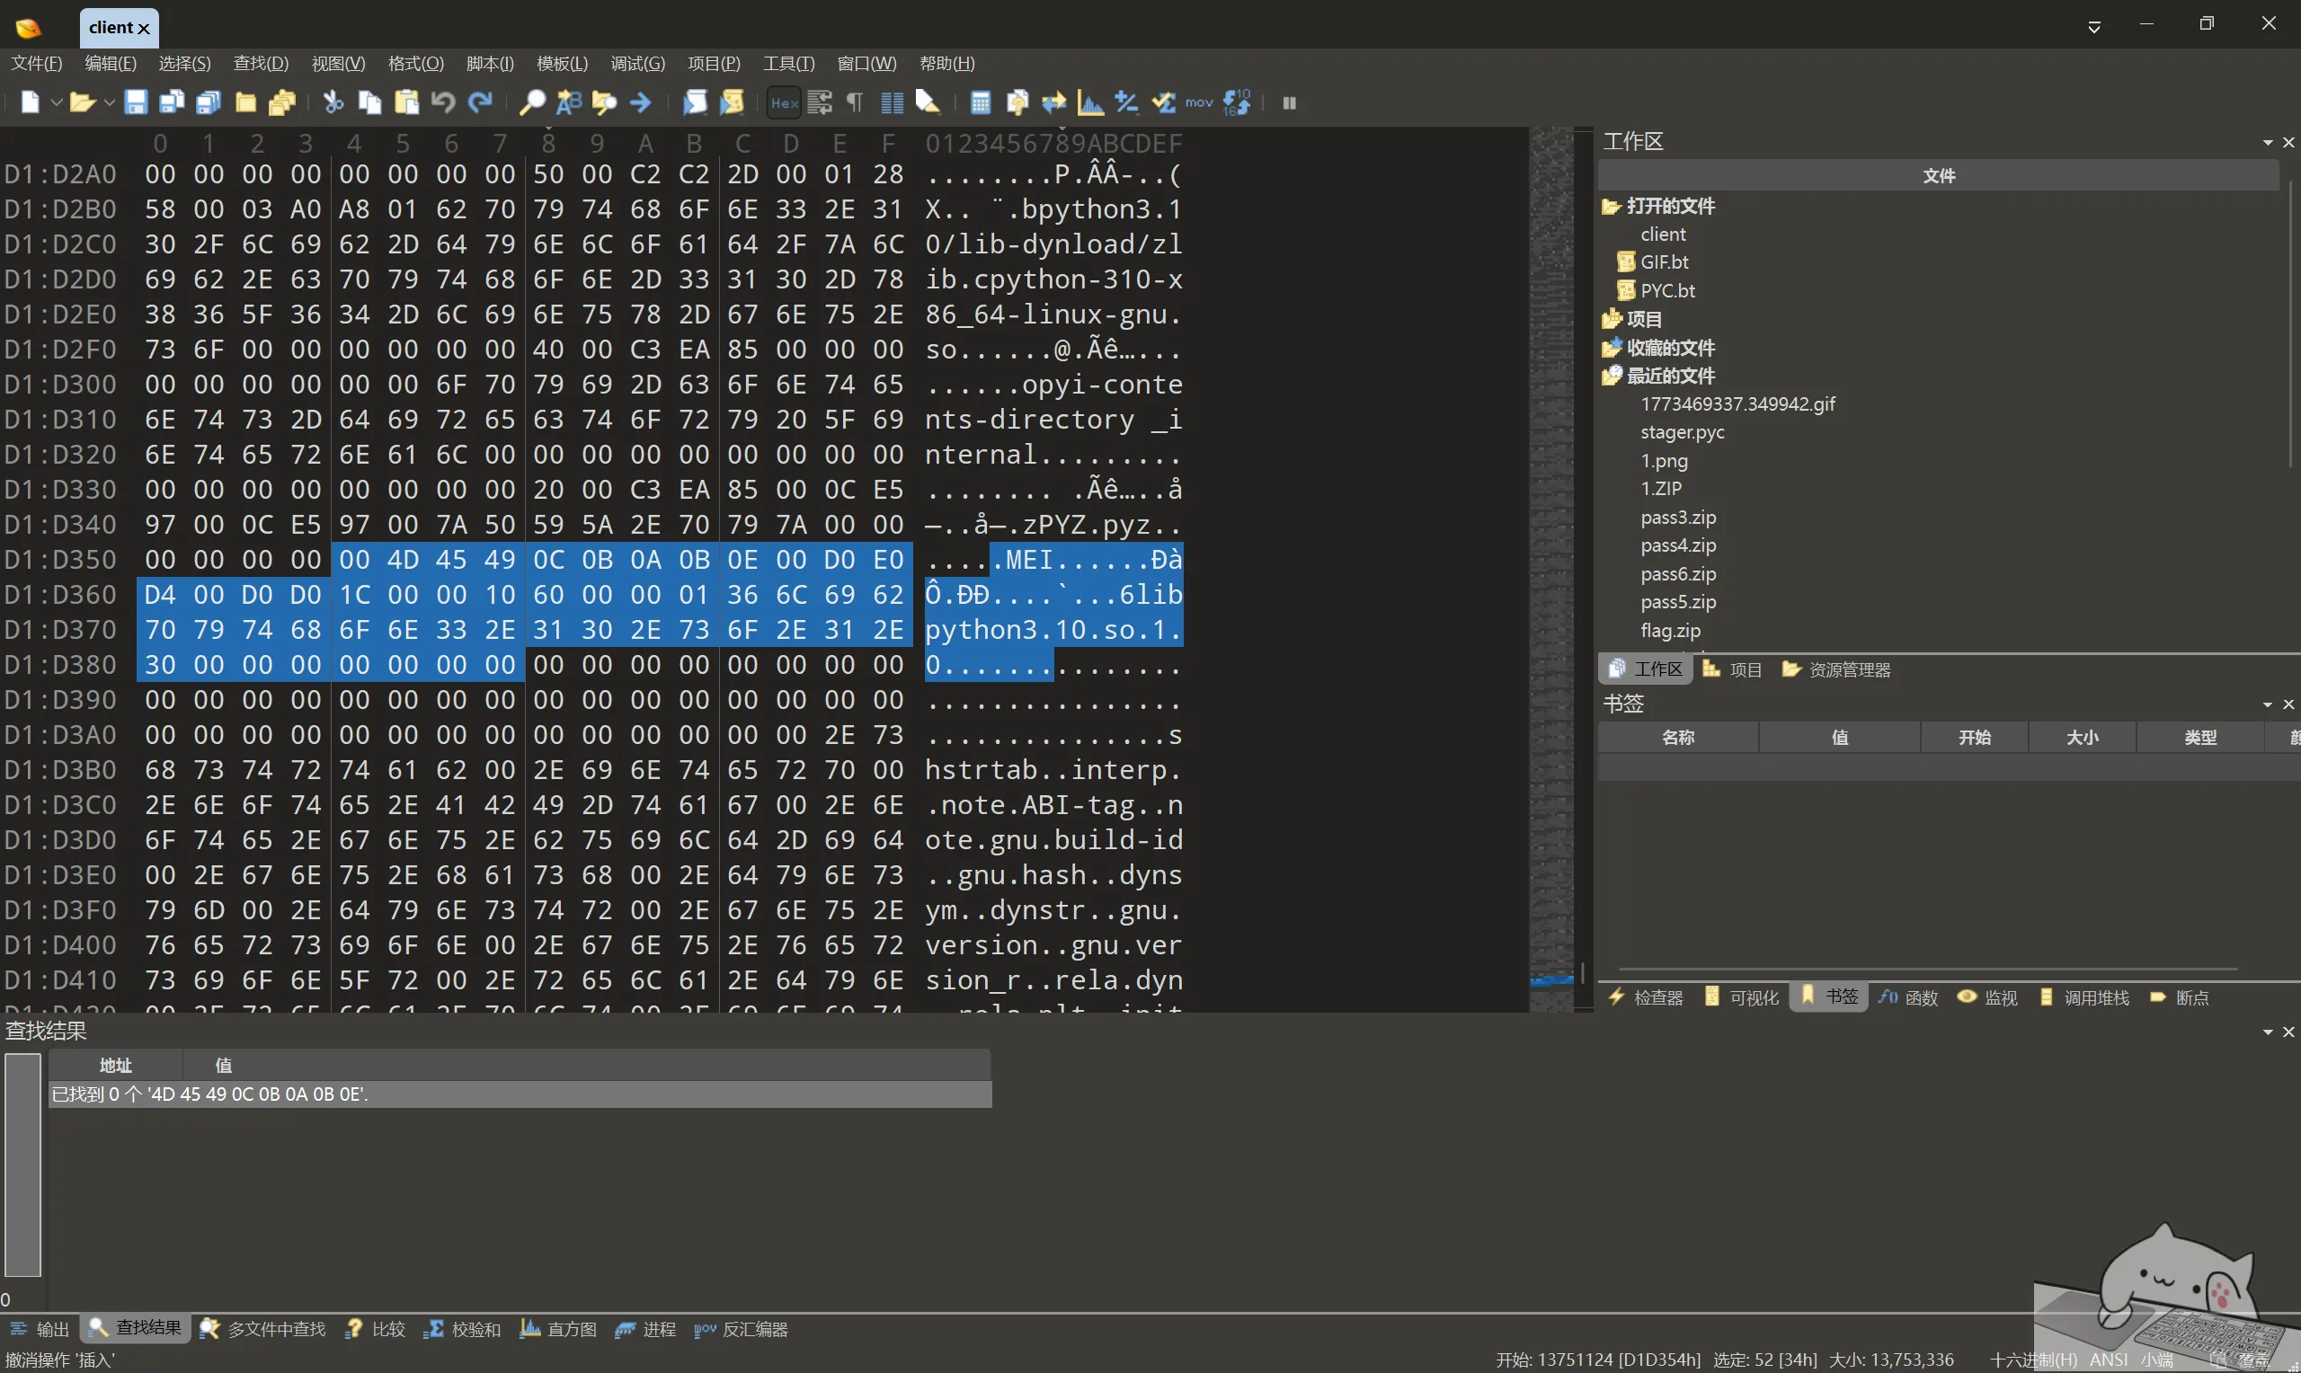Create a new file with toolbar icon
The image size is (2301, 1373).
31,102
